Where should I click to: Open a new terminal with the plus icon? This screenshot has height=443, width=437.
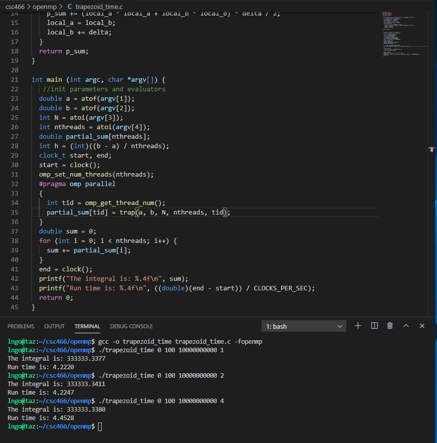(358, 326)
